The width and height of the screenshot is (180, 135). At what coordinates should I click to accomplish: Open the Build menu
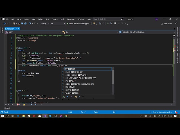[x=33, y=19]
